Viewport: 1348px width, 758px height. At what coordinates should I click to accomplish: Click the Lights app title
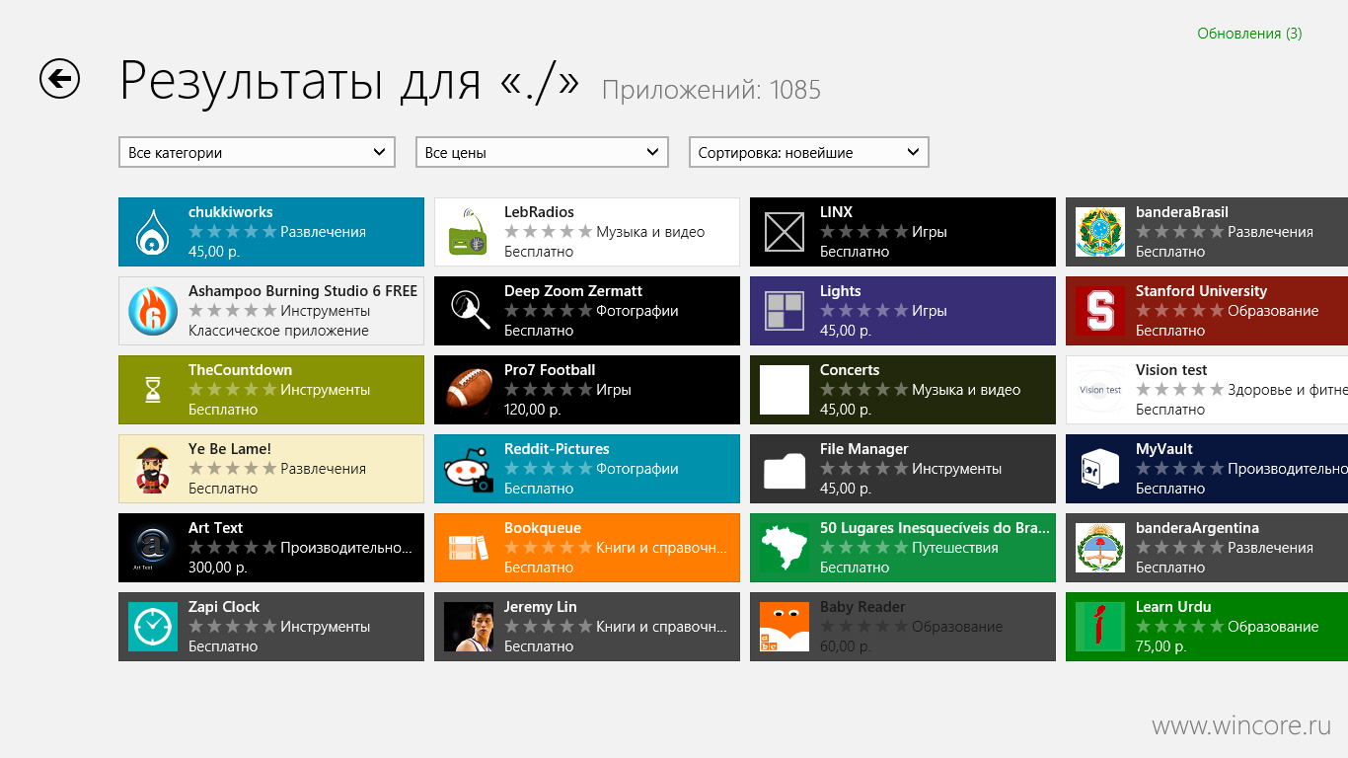click(x=841, y=291)
